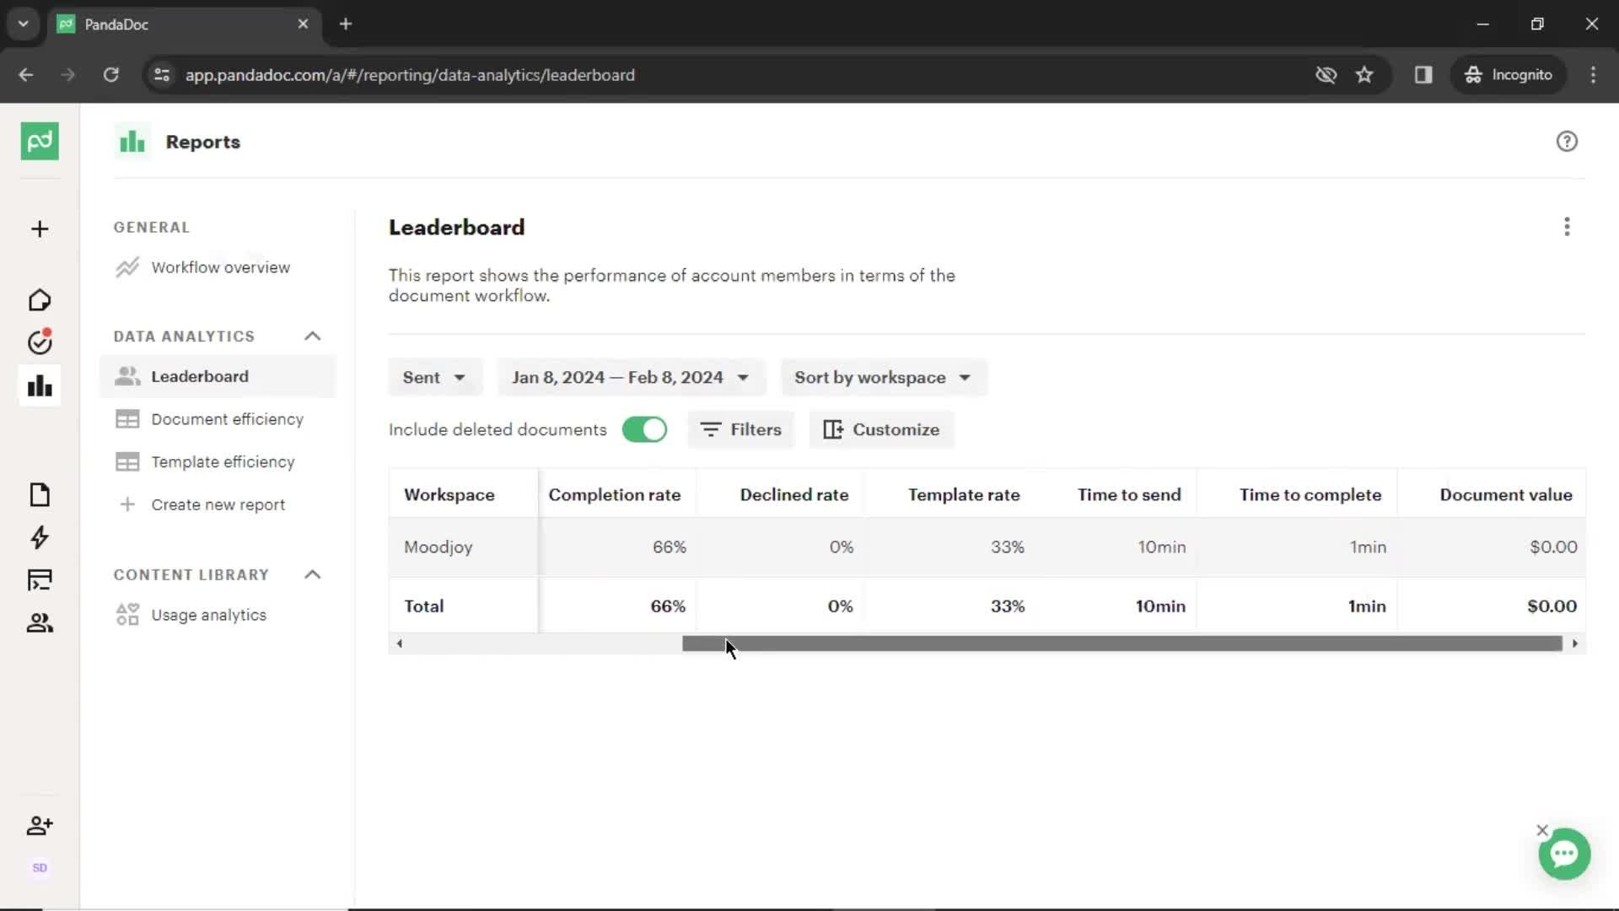
Task: Toggle Include deleted documents switch
Action: coord(644,429)
